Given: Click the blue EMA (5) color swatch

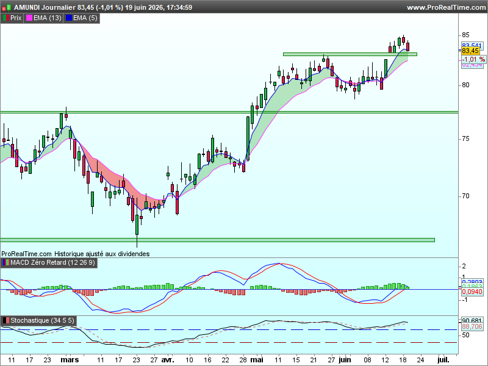Looking at the screenshot, I should [68, 18].
